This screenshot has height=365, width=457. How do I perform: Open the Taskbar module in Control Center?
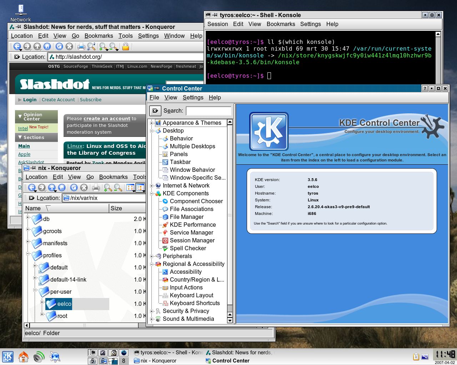coord(180,162)
